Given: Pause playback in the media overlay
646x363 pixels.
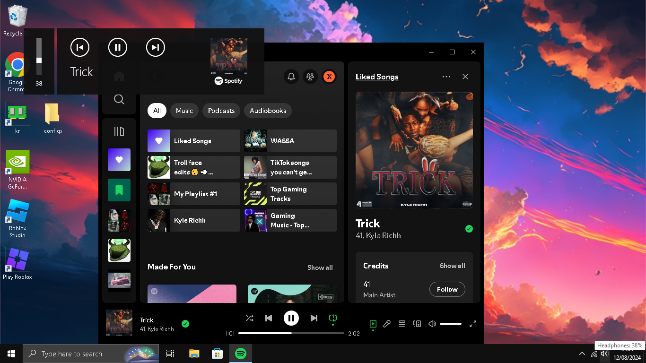Looking at the screenshot, I should pos(118,47).
